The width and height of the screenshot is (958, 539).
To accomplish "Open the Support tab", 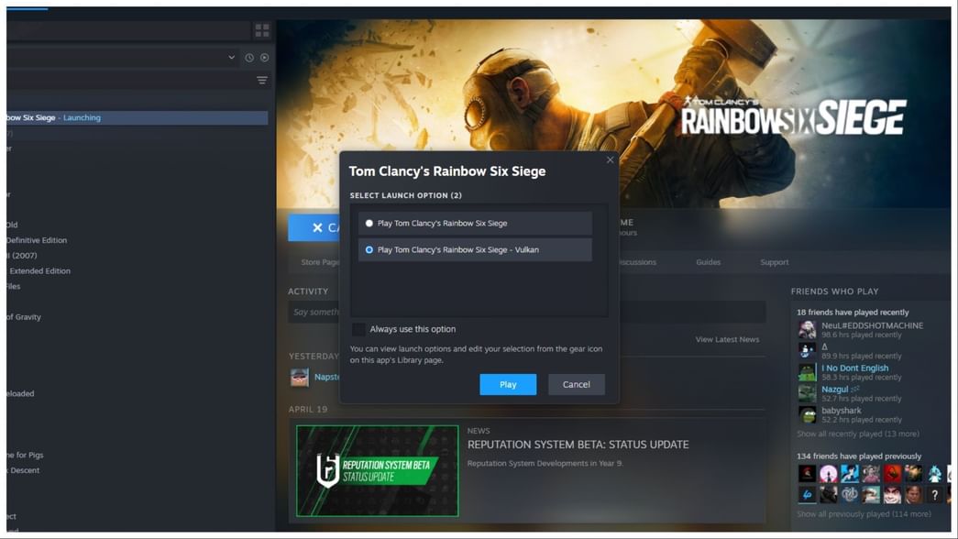I will pos(775,262).
